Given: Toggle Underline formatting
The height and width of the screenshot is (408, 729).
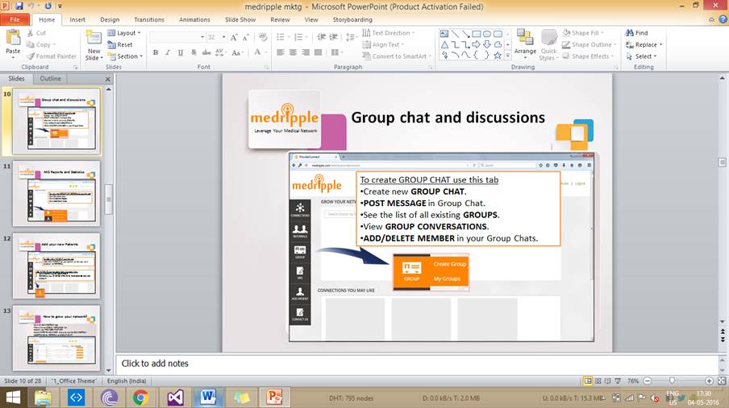Looking at the screenshot, I should 179,53.
